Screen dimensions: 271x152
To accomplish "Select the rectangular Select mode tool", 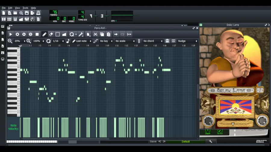I will click(x=58, y=34).
